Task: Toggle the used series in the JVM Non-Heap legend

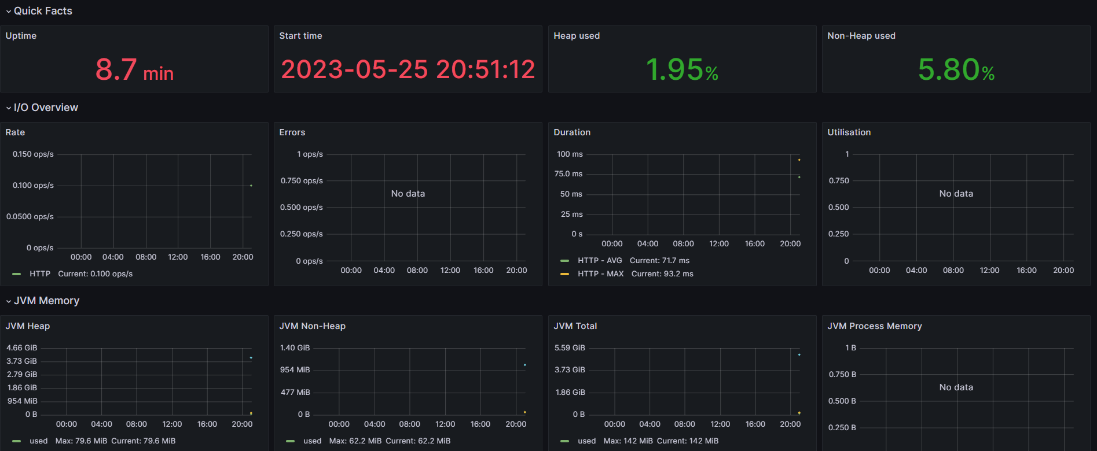Action: tap(313, 441)
